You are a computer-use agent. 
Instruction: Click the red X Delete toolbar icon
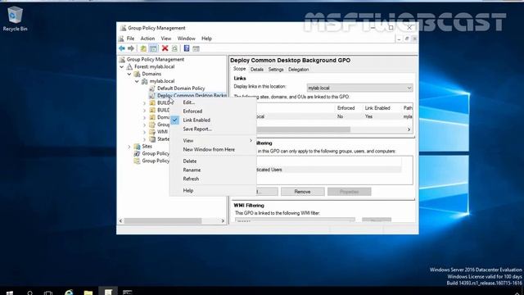point(165,48)
